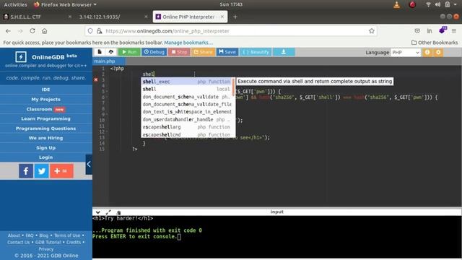Click the Stop button
462x260 pixels.
point(179,52)
